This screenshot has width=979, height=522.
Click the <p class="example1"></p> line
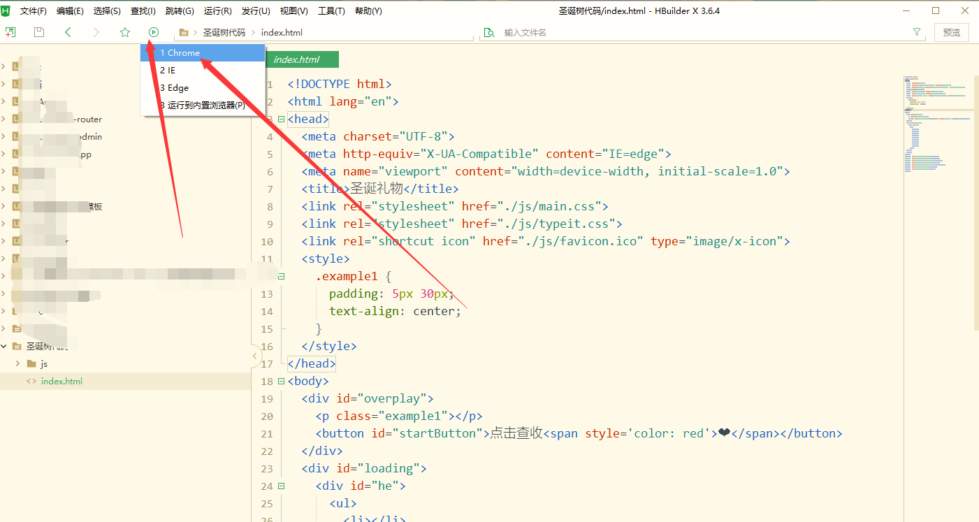[399, 416]
